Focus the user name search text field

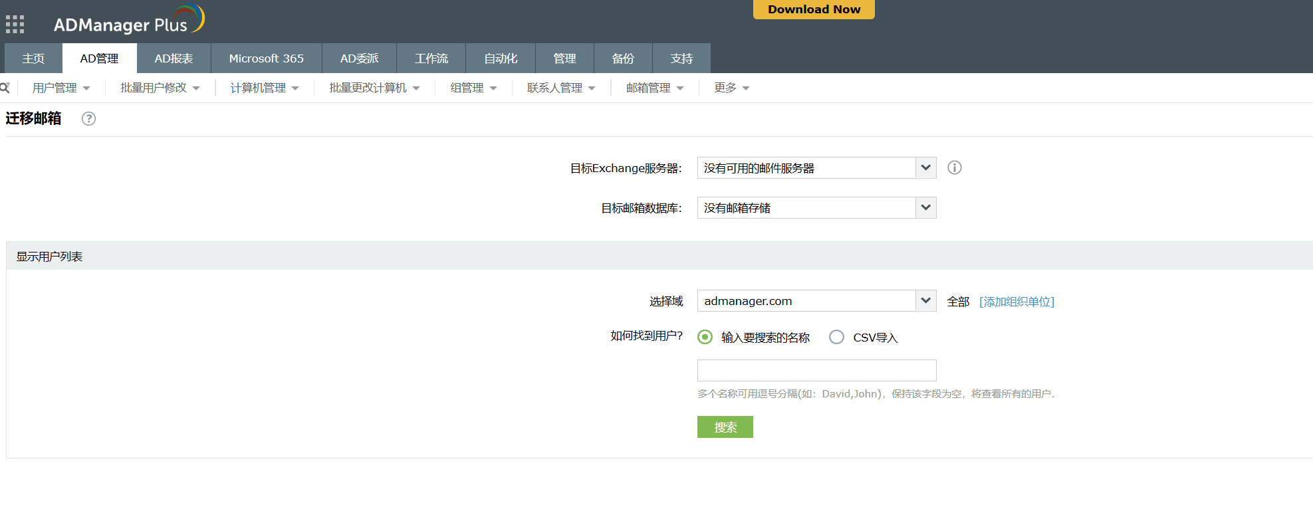(x=816, y=370)
